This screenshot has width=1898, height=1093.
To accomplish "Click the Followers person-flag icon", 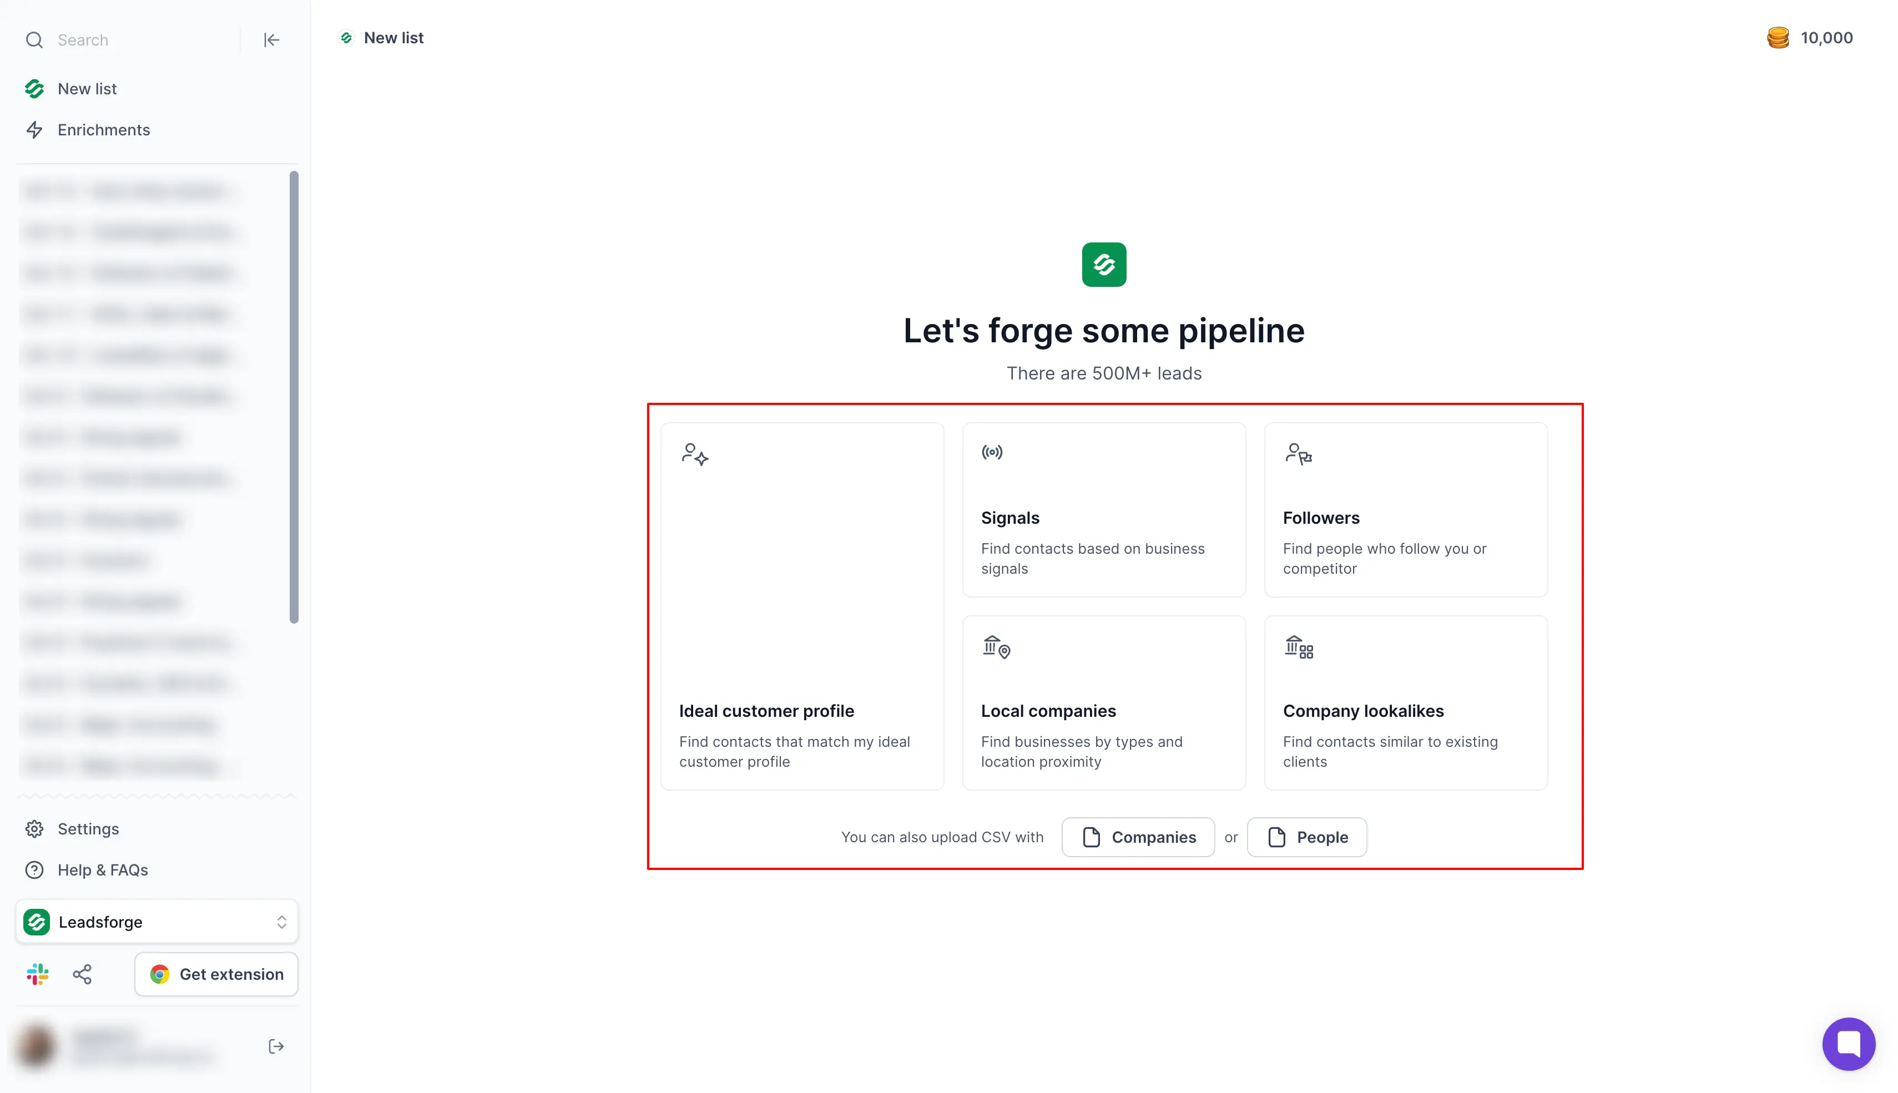I will (1298, 454).
